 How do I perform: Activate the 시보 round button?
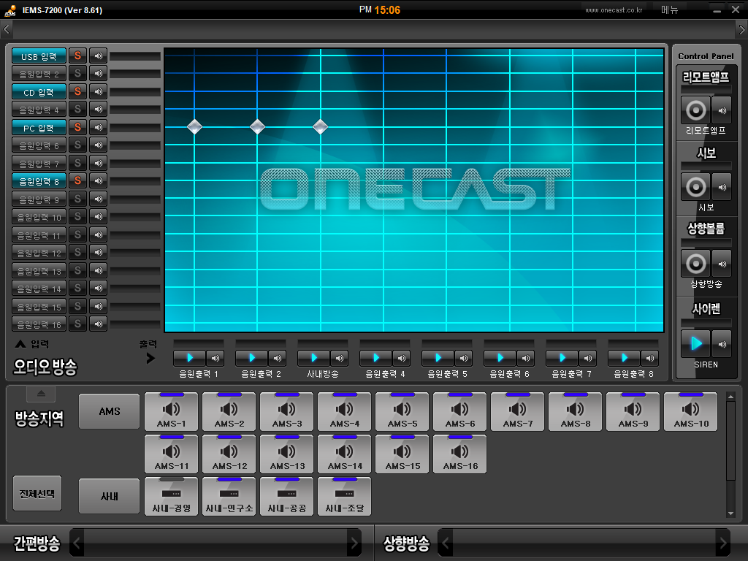tap(695, 186)
